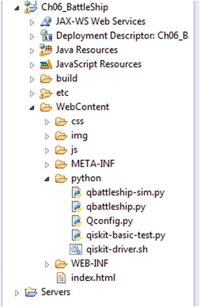The image size is (200, 307).
Task: Expand the css folder arrow
Action: click(47, 122)
